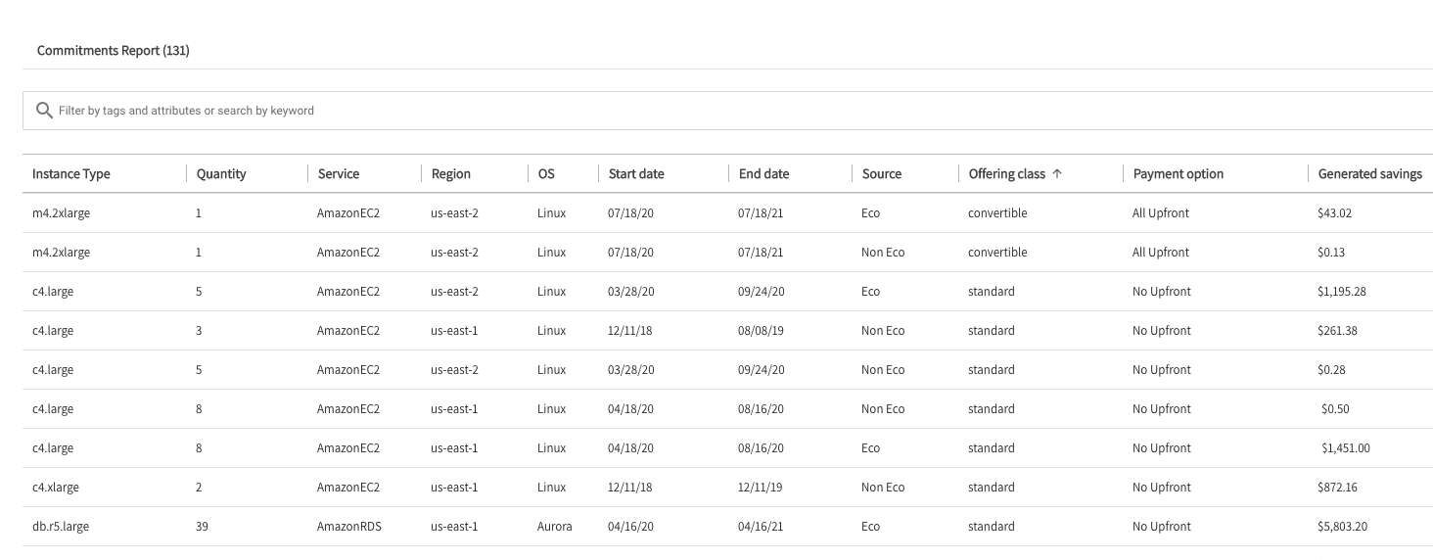1433x560 pixels.
Task: Sort by Region column header
Action: pyautogui.click(x=451, y=174)
